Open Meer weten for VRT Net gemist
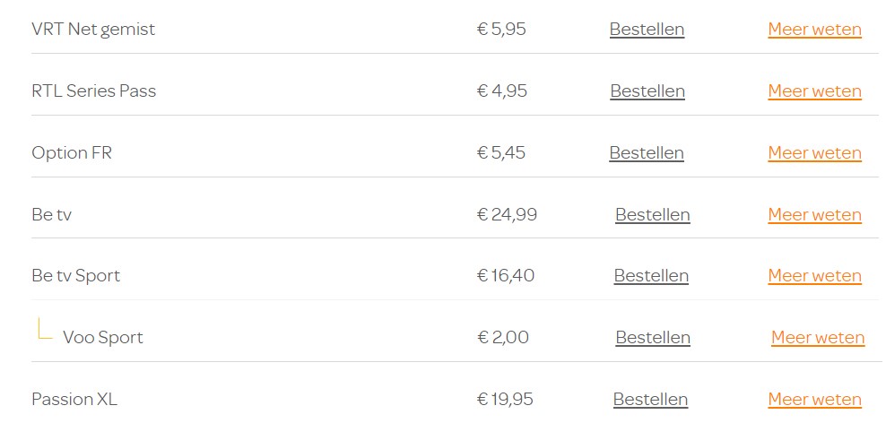Screen dimensions: 886x423 pyautogui.click(x=815, y=30)
